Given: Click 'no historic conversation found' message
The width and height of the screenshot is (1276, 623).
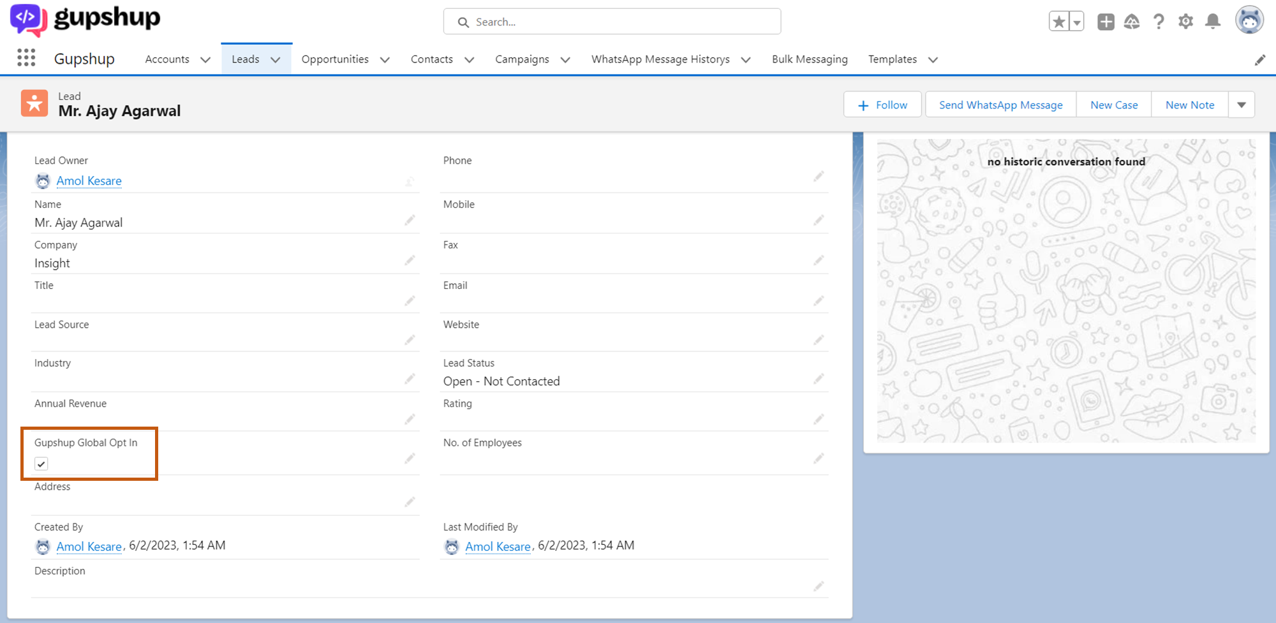Looking at the screenshot, I should tap(1066, 161).
